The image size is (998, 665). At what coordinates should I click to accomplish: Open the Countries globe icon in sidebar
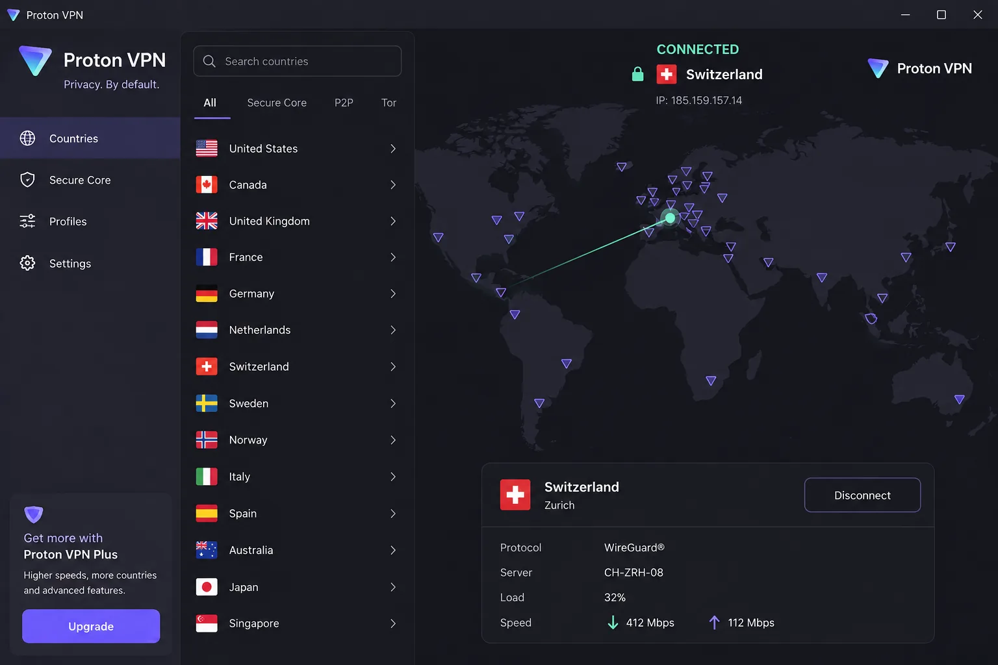27,138
